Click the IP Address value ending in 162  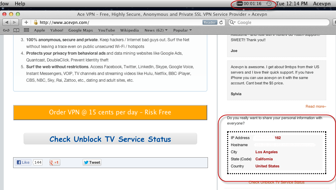(278, 138)
